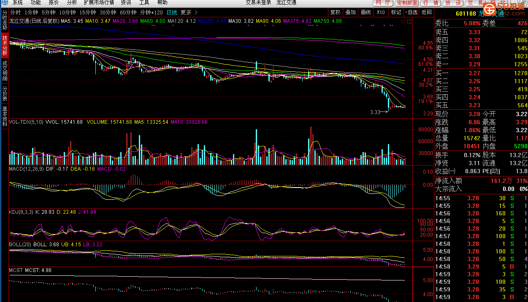
Task: Click the 买一 bid row at 3.27
Action: 481,73
